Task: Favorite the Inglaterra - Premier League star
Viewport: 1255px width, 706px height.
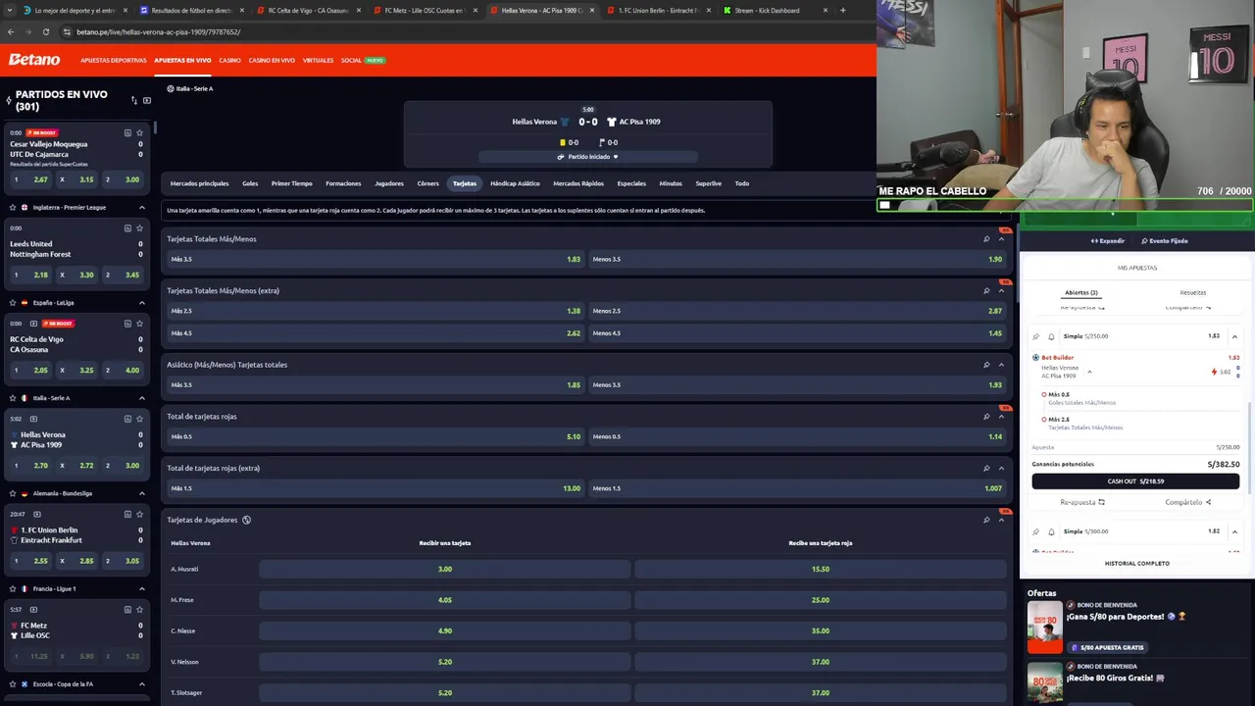Action: [12, 208]
